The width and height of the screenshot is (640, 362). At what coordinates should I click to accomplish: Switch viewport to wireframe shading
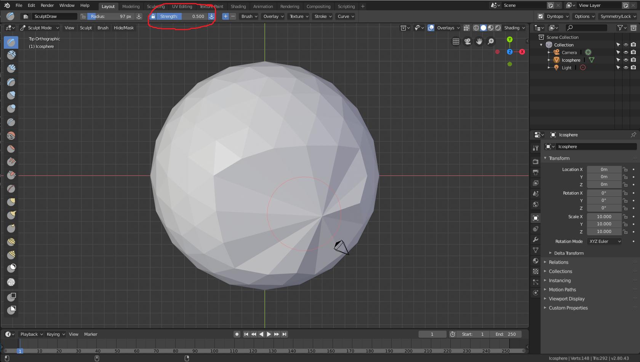coord(476,28)
